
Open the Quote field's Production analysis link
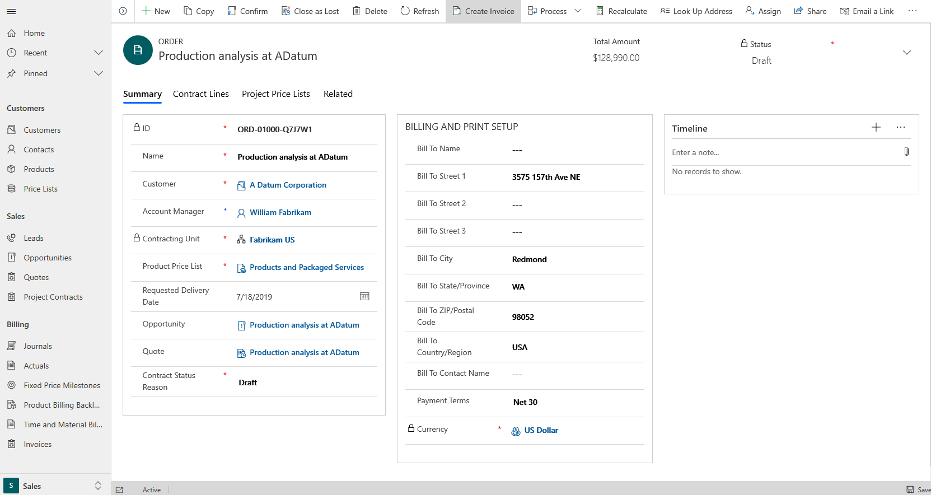click(305, 352)
